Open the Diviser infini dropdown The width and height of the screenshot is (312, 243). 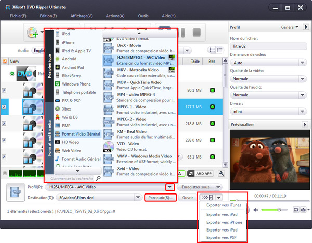[x=302, y=111]
